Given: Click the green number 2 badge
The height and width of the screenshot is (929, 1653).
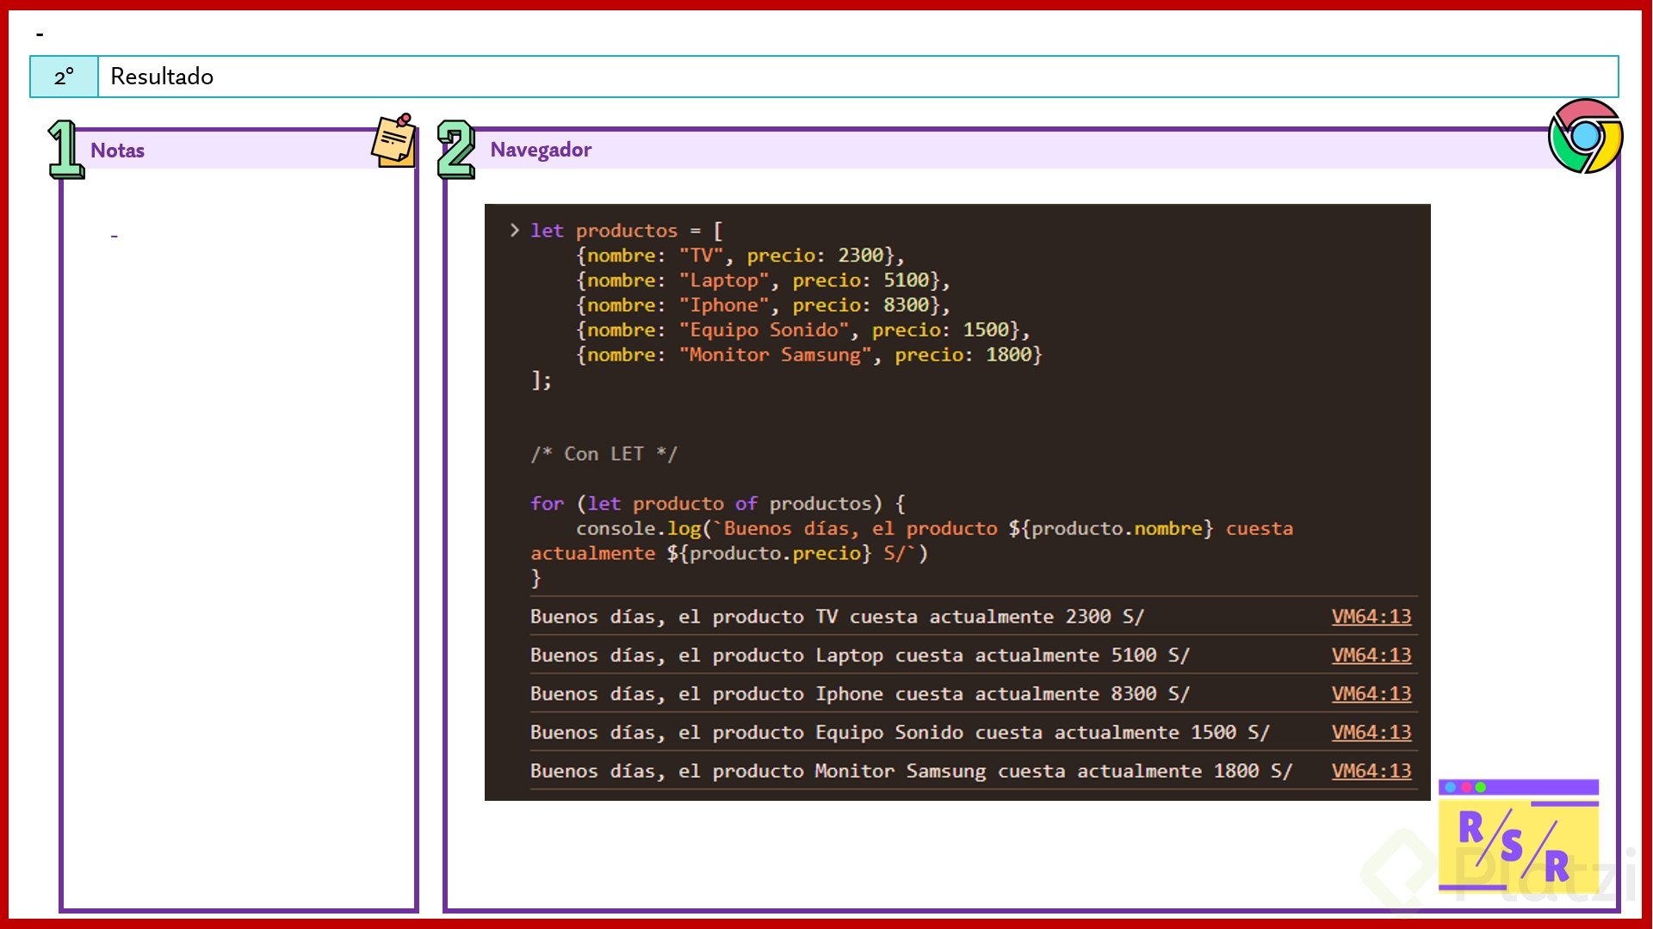Looking at the screenshot, I should (455, 149).
